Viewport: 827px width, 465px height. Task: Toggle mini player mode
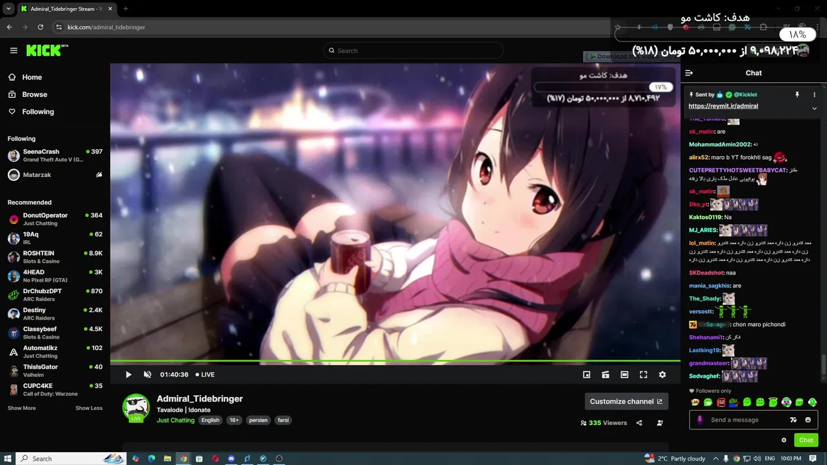pos(587,375)
